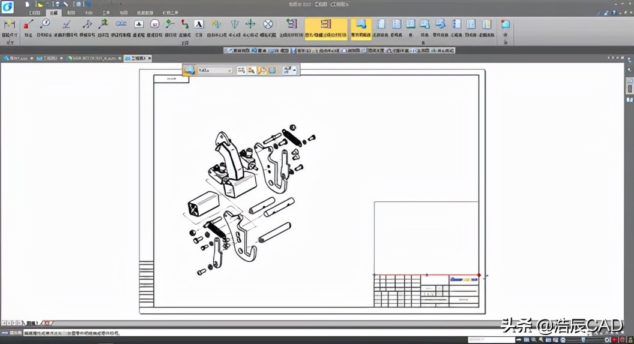Click the smart dimension tool at ribbon's far left
634x344 pixels.
[x=9, y=25]
